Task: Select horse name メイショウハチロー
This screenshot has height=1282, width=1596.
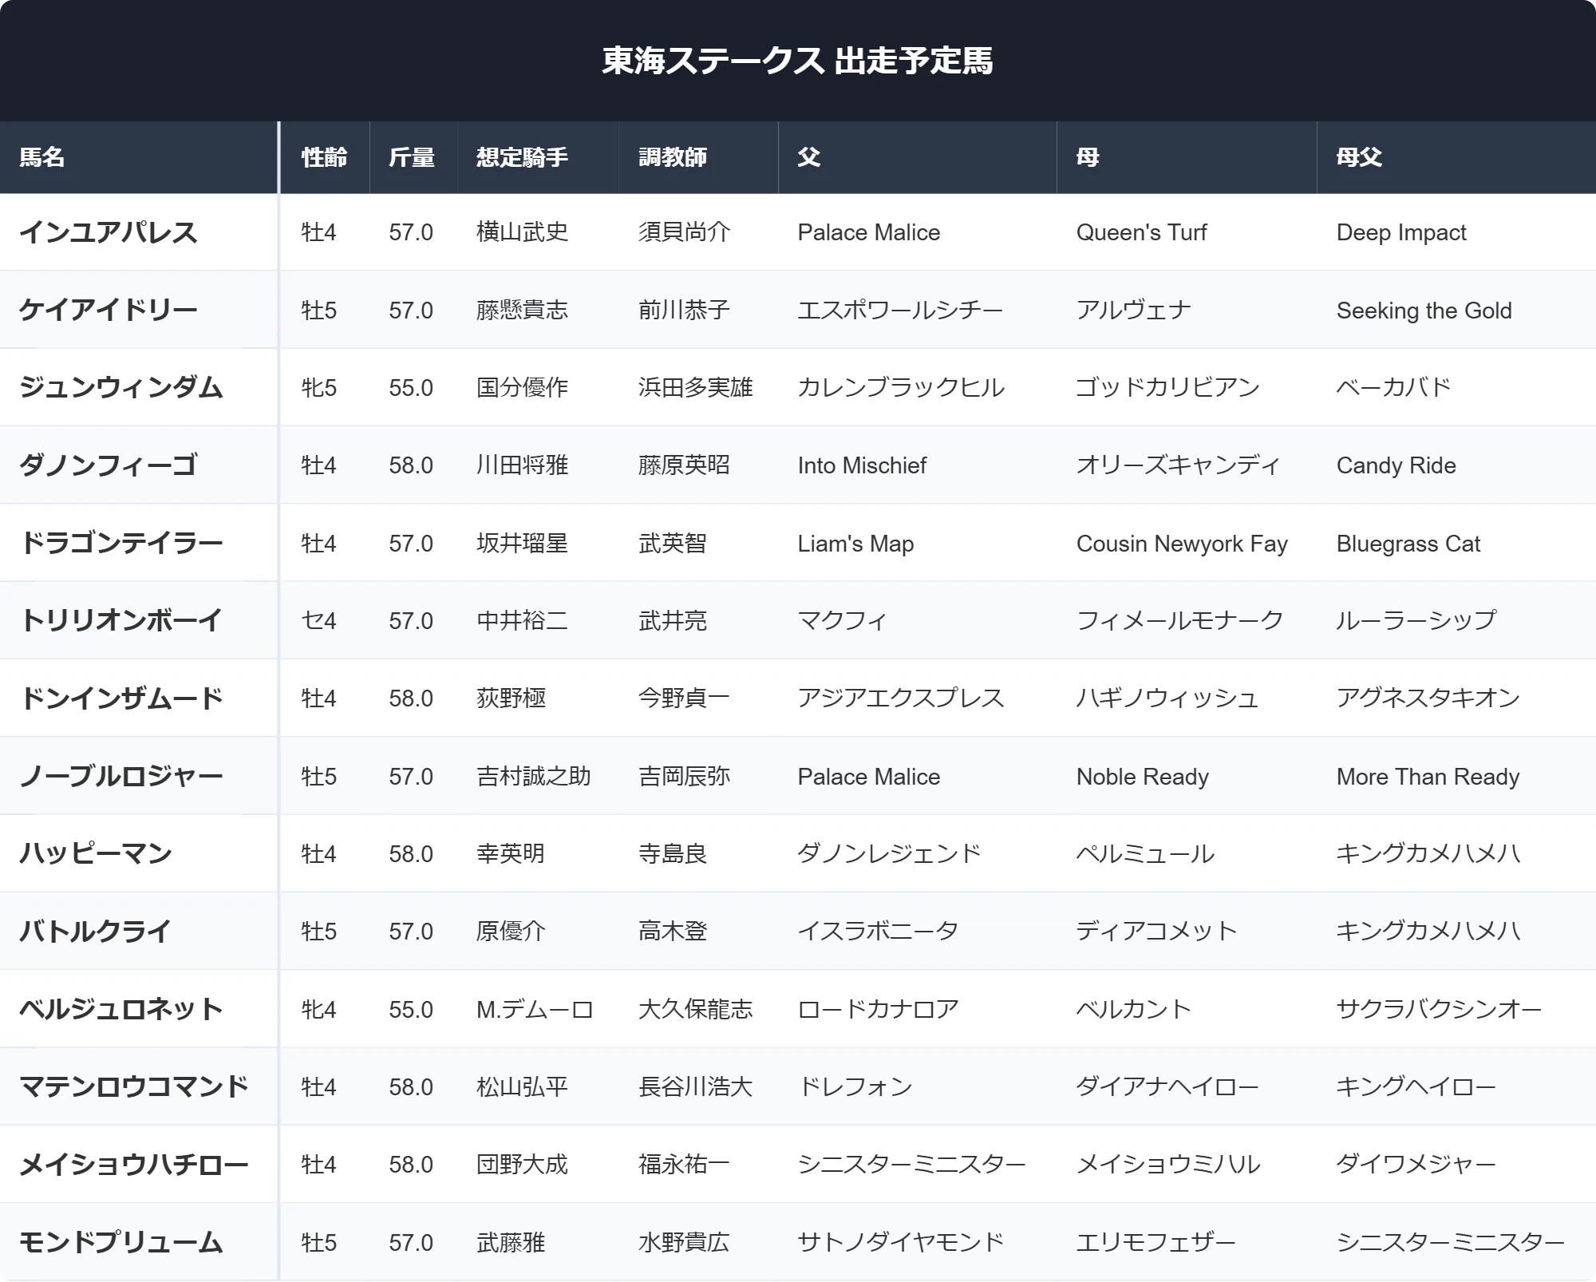Action: pyautogui.click(x=134, y=1165)
